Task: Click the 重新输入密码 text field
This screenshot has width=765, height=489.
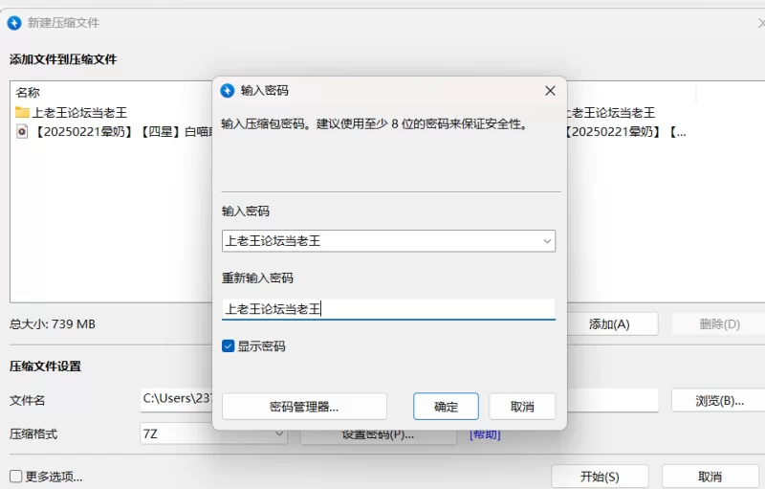Action: point(387,309)
